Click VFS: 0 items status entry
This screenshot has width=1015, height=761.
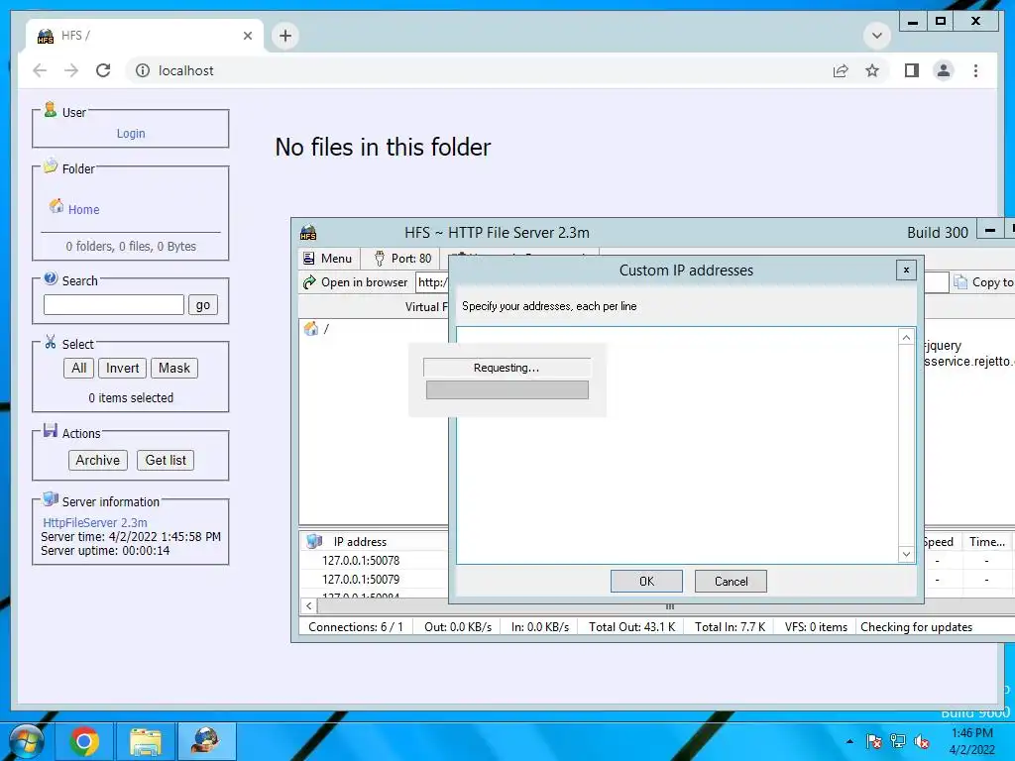tap(816, 627)
